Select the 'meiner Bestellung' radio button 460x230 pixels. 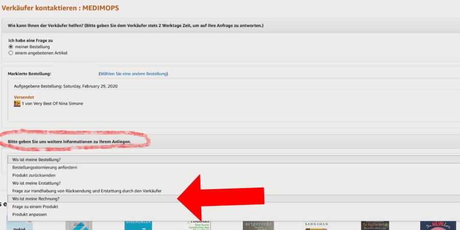click(x=11, y=47)
